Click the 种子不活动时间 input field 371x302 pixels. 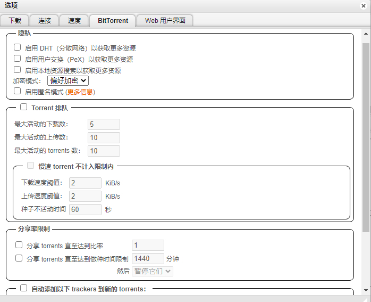tap(85, 209)
